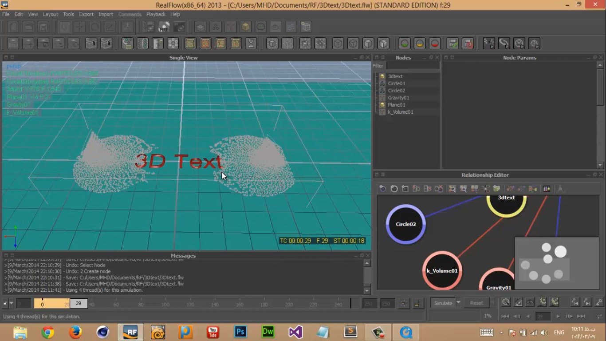This screenshot has width=606, height=341.
Task: Open Firefox from the Windows taskbar
Action: 75,332
